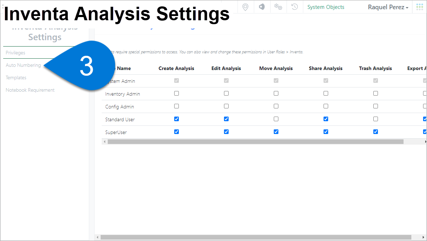Enable Trash Analysis for Inventory Admin
Viewport: 427px width, 241px height.
[x=375, y=93]
